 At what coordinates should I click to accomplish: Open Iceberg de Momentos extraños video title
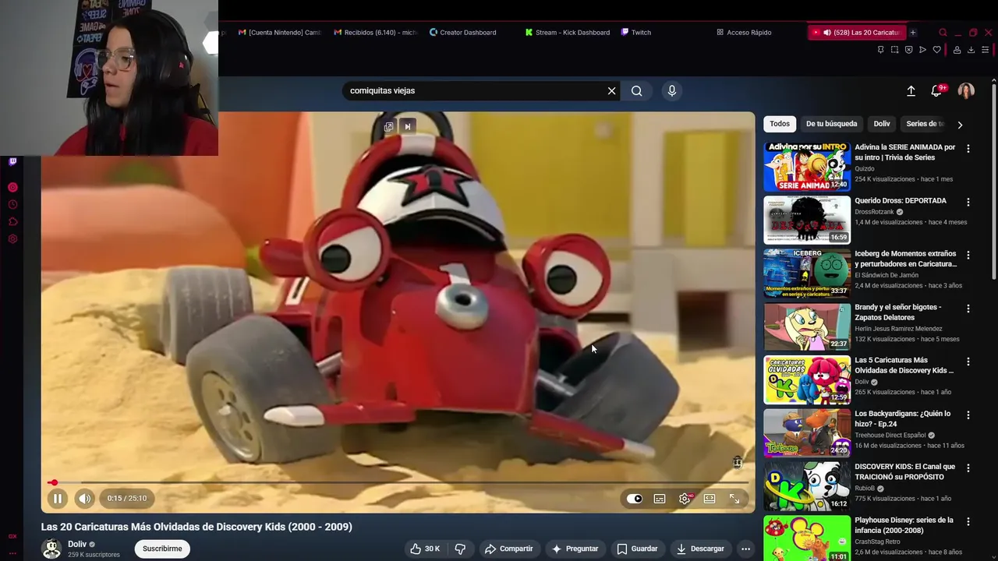point(905,259)
